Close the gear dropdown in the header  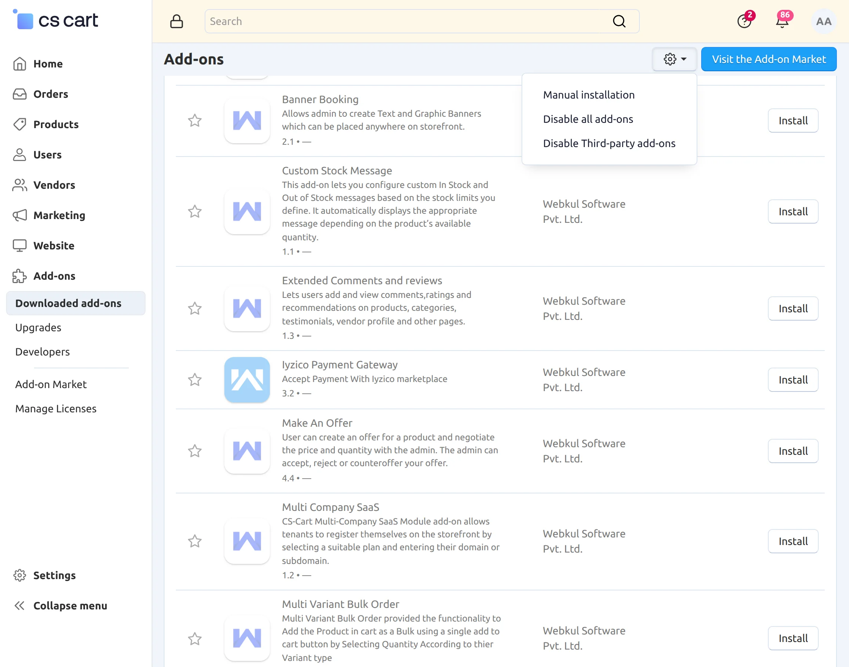pos(674,59)
